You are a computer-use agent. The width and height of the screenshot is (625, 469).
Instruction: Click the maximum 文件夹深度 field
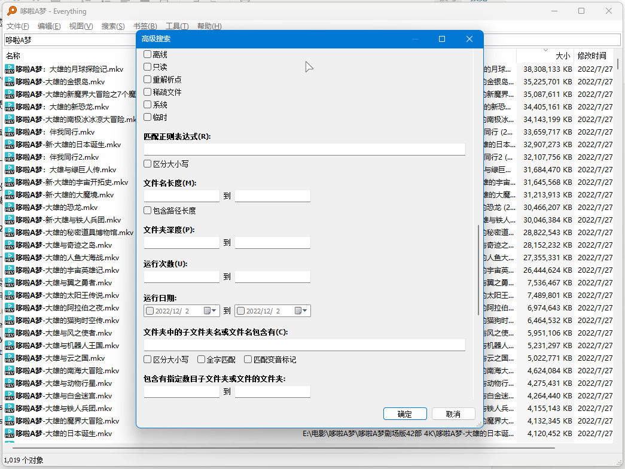(273, 242)
